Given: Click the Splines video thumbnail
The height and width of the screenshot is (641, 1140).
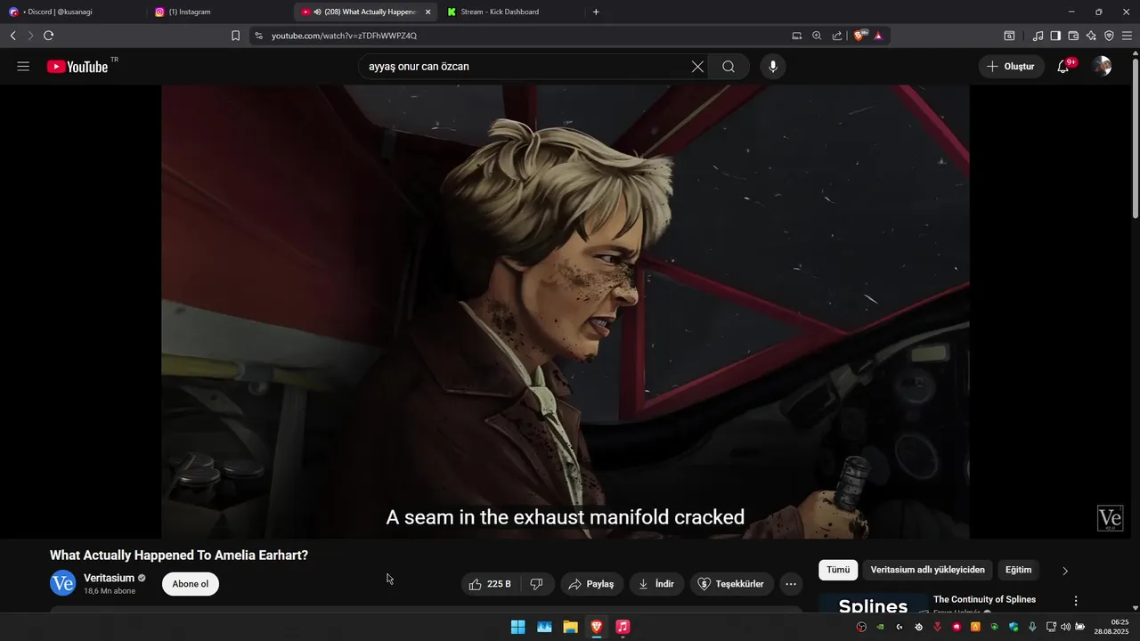Looking at the screenshot, I should 873,604.
